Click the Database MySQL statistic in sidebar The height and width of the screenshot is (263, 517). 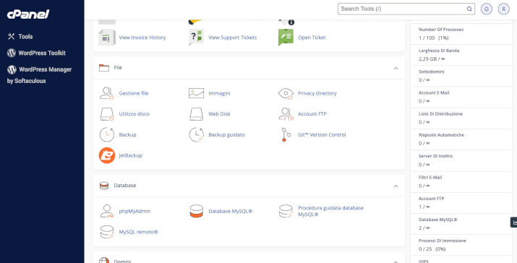click(x=461, y=224)
